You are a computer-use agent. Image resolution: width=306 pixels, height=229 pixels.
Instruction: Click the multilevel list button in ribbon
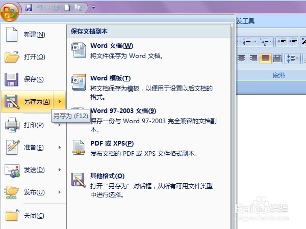(264, 42)
